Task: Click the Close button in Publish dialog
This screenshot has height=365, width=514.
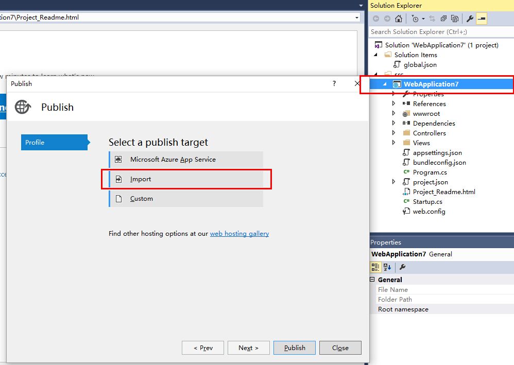Action: pos(340,347)
